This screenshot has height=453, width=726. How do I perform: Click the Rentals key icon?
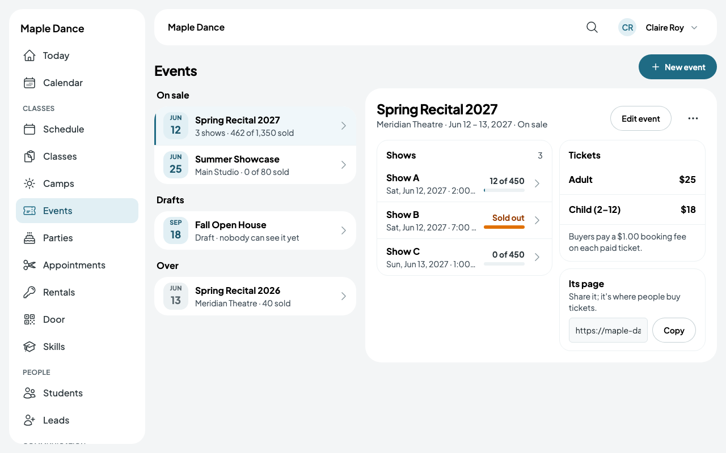(x=29, y=292)
